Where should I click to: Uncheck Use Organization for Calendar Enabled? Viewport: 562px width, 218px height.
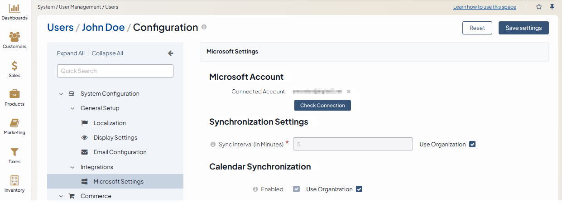tap(359, 189)
